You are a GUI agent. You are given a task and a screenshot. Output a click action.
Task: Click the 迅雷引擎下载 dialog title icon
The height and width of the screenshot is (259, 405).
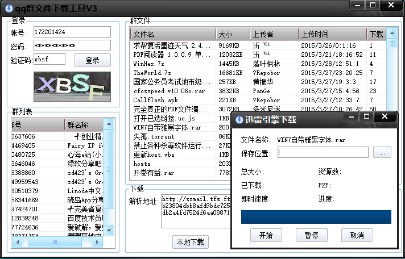tap(239, 120)
